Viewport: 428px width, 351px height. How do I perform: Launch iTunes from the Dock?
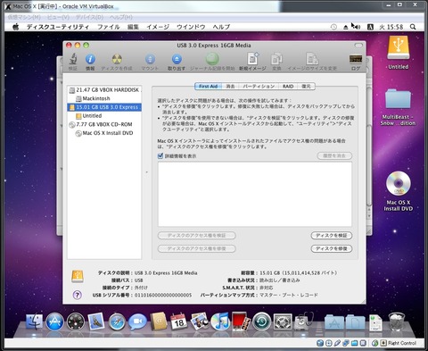coord(220,322)
